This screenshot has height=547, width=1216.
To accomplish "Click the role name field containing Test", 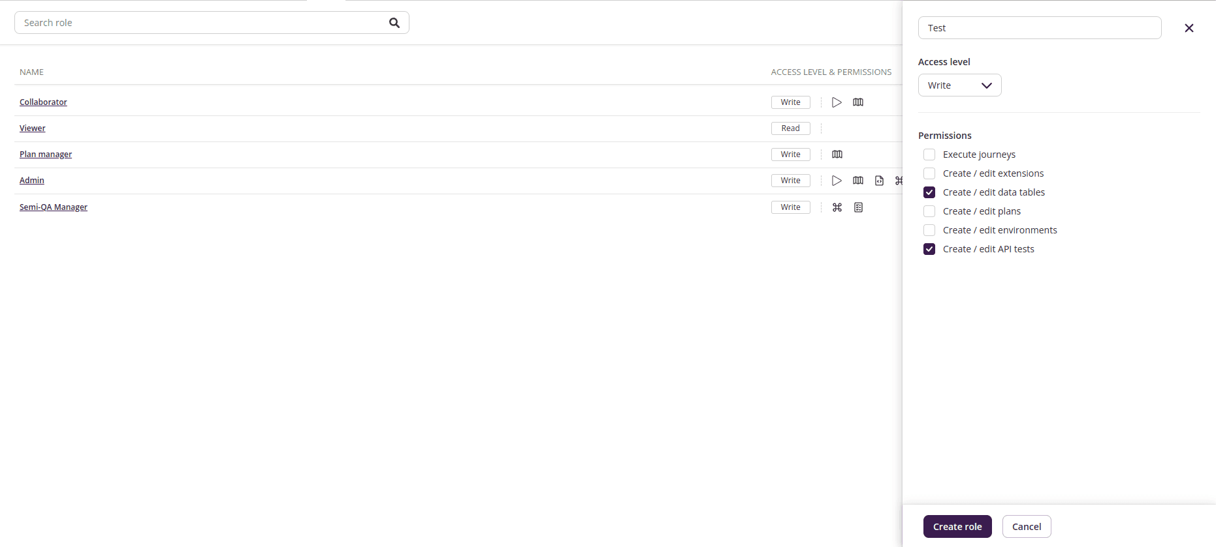I will [x=1039, y=28].
